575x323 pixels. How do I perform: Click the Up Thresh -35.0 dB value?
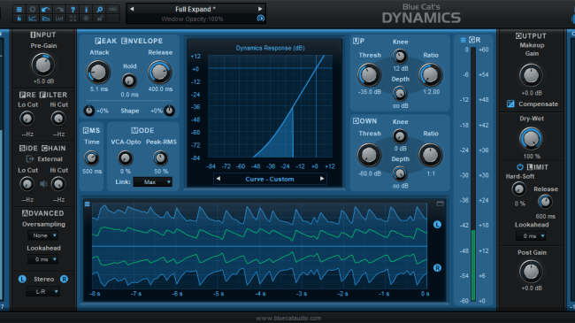tap(369, 92)
